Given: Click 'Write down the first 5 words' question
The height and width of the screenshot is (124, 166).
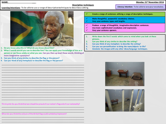Looking at the screenshot, I should (124, 38).
